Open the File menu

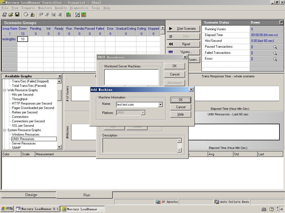5,8
